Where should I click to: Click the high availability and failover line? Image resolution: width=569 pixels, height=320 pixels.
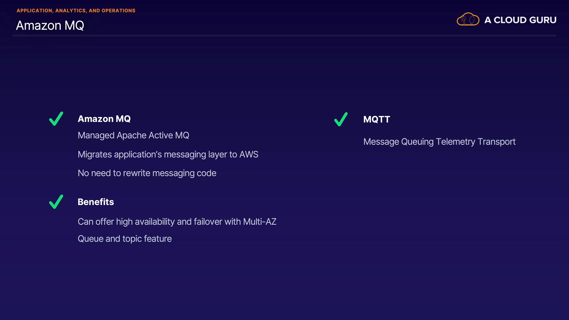tap(177, 222)
